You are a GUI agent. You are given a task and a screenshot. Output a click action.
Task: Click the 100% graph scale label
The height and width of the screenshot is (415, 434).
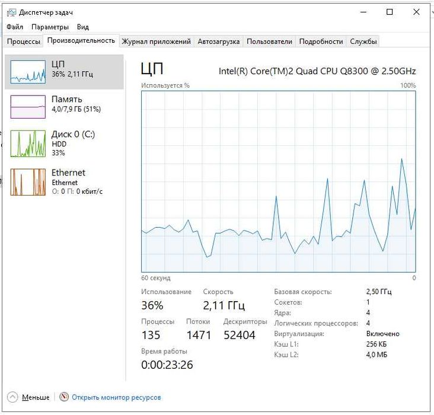click(x=409, y=85)
